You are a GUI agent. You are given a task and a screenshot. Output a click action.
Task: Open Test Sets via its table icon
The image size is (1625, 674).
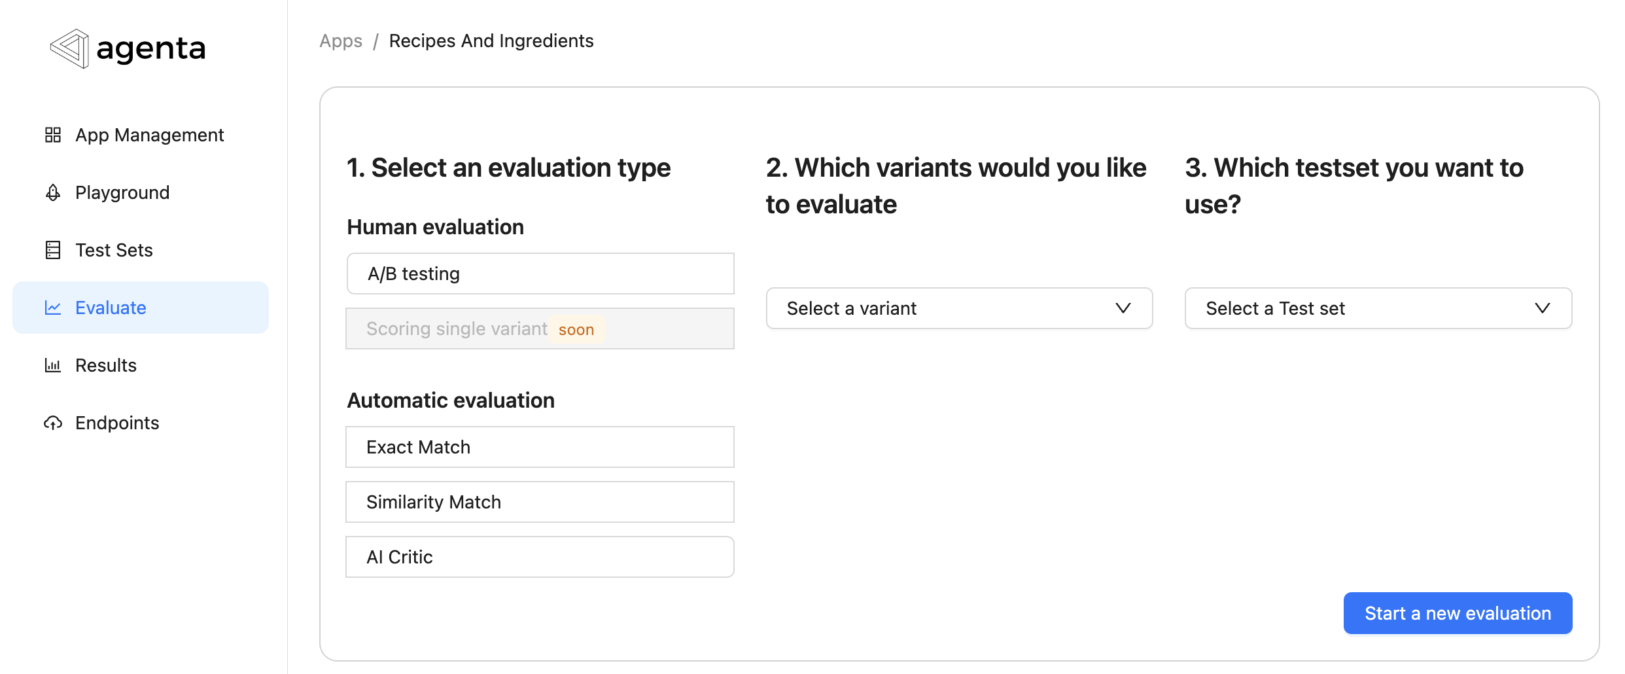54,250
